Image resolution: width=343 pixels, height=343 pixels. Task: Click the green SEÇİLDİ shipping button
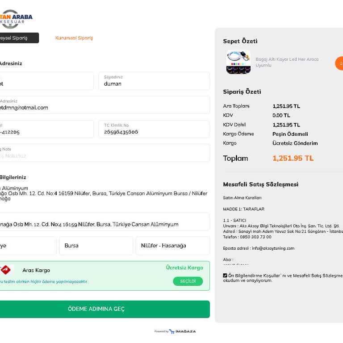(188, 281)
